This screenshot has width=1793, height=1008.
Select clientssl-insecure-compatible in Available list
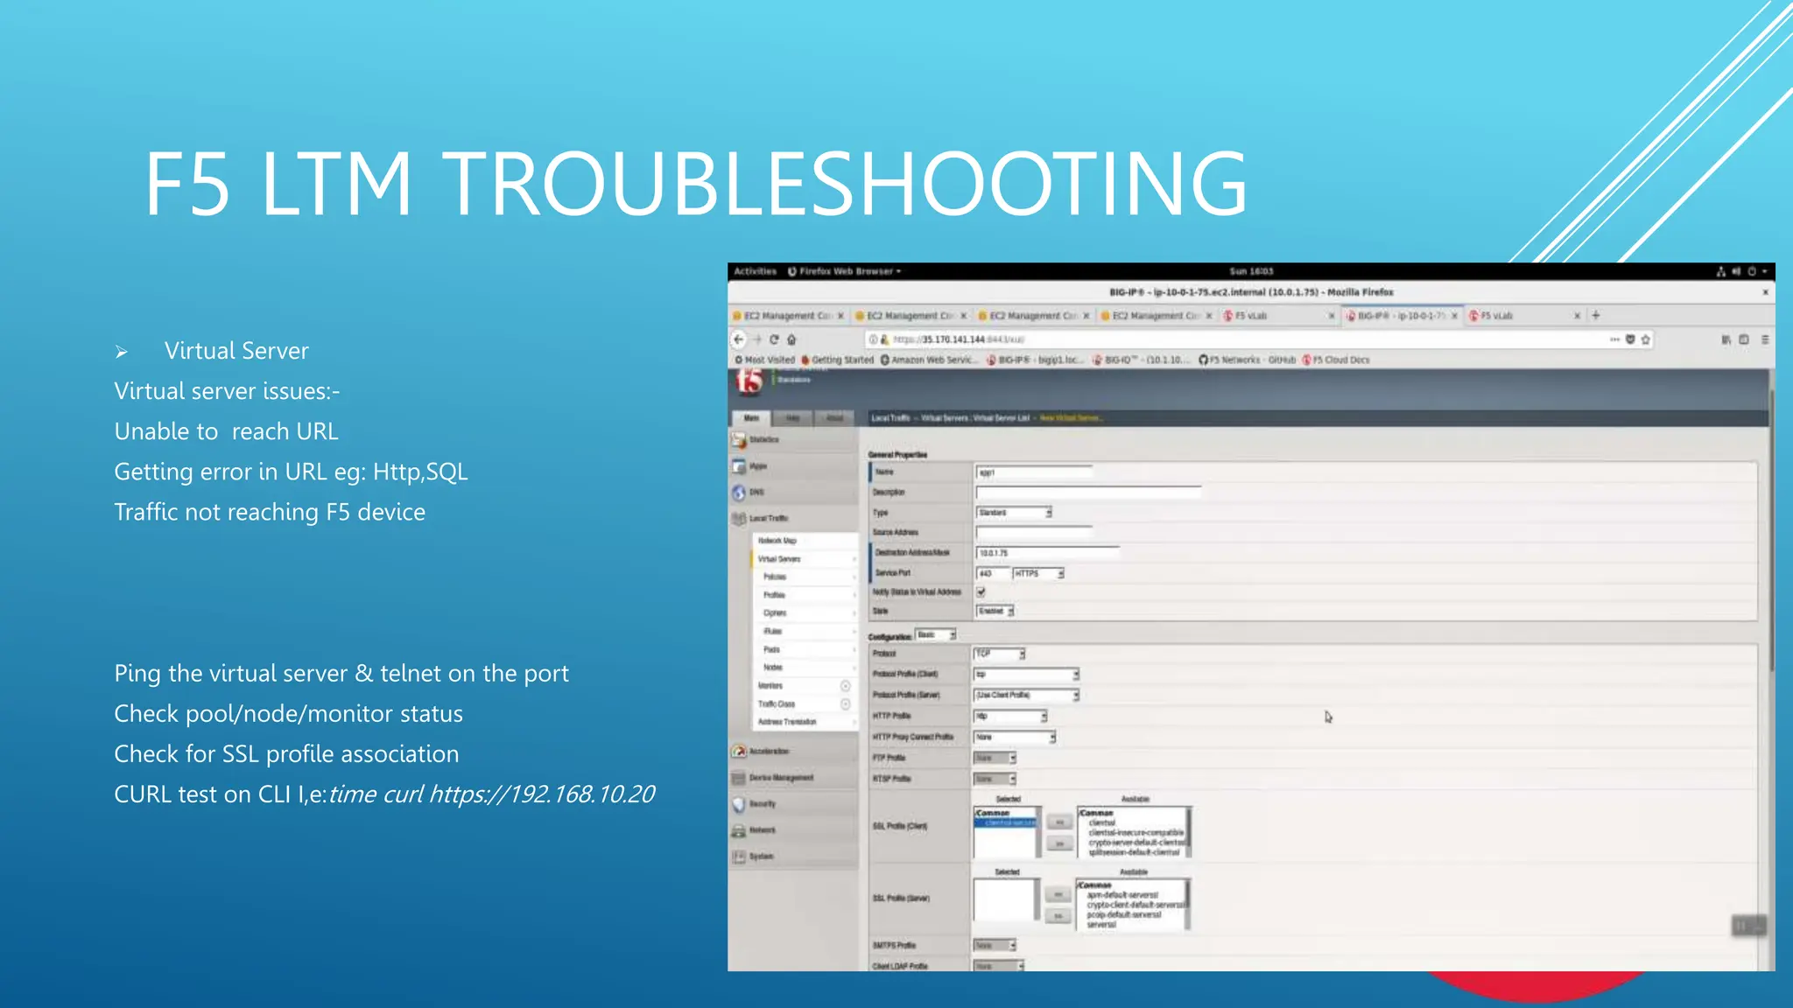pos(1136,832)
